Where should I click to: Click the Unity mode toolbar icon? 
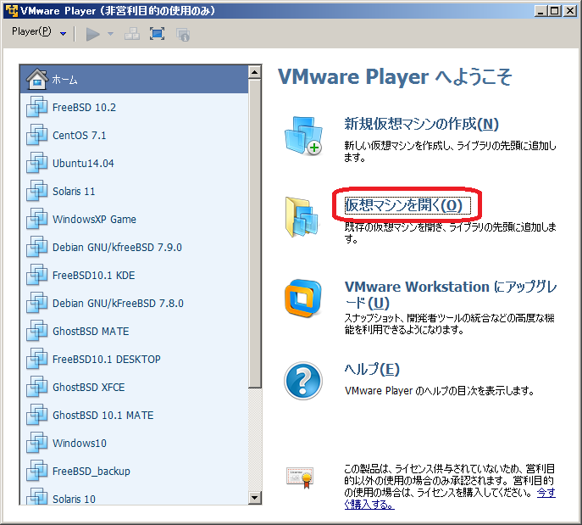click(183, 35)
